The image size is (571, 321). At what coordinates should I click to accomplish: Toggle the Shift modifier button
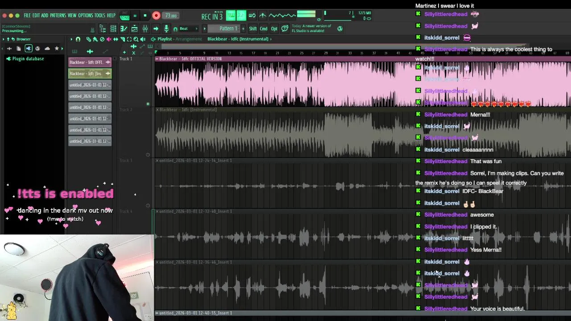pyautogui.click(x=253, y=29)
